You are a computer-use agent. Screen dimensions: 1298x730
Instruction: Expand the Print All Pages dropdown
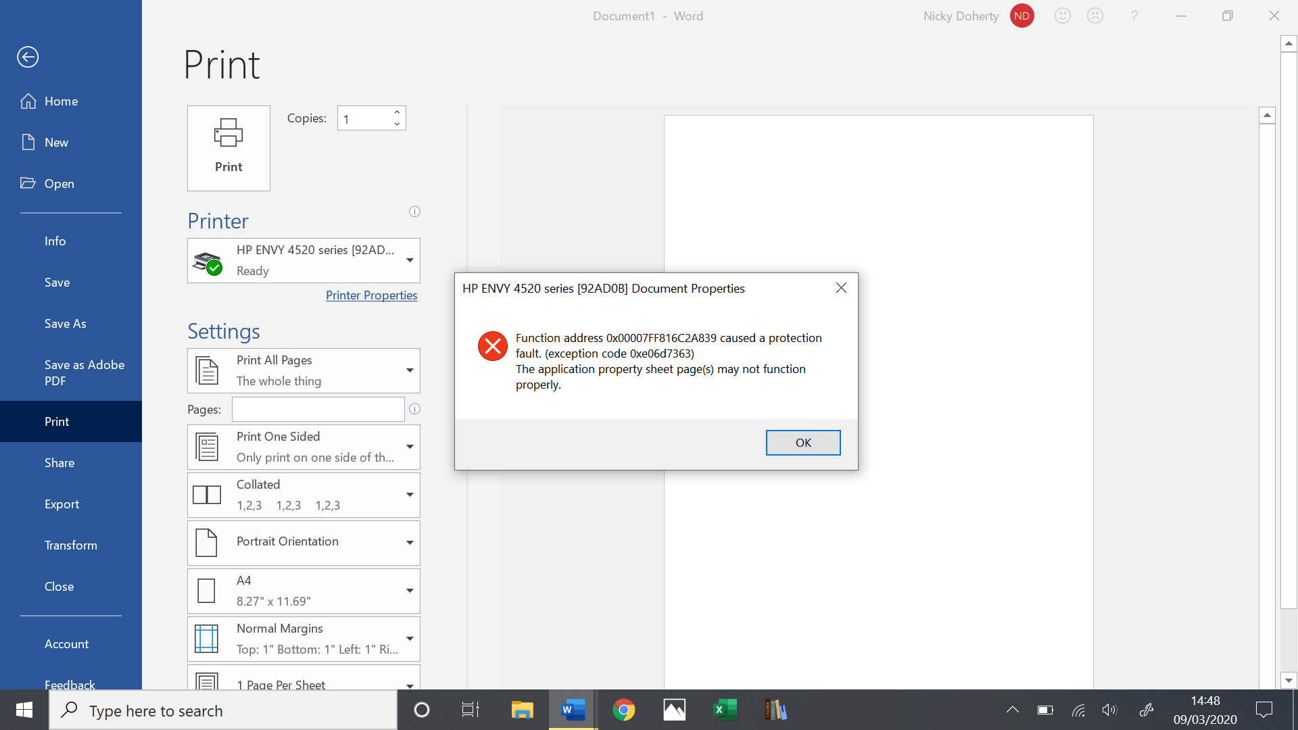click(x=409, y=370)
